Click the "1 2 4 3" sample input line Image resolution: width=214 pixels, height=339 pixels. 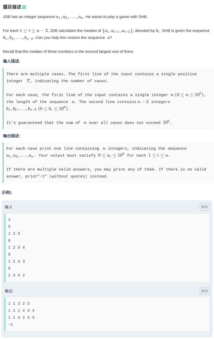(17, 261)
